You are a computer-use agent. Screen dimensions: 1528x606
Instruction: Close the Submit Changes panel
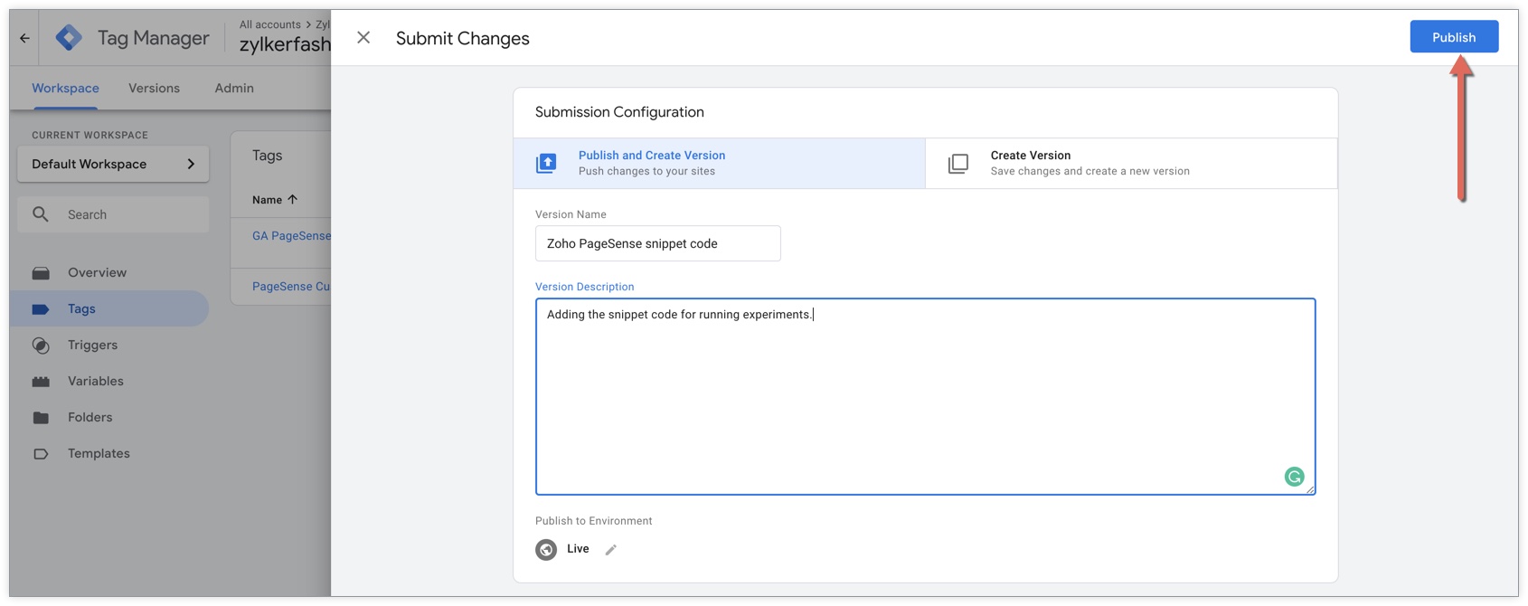pos(363,38)
